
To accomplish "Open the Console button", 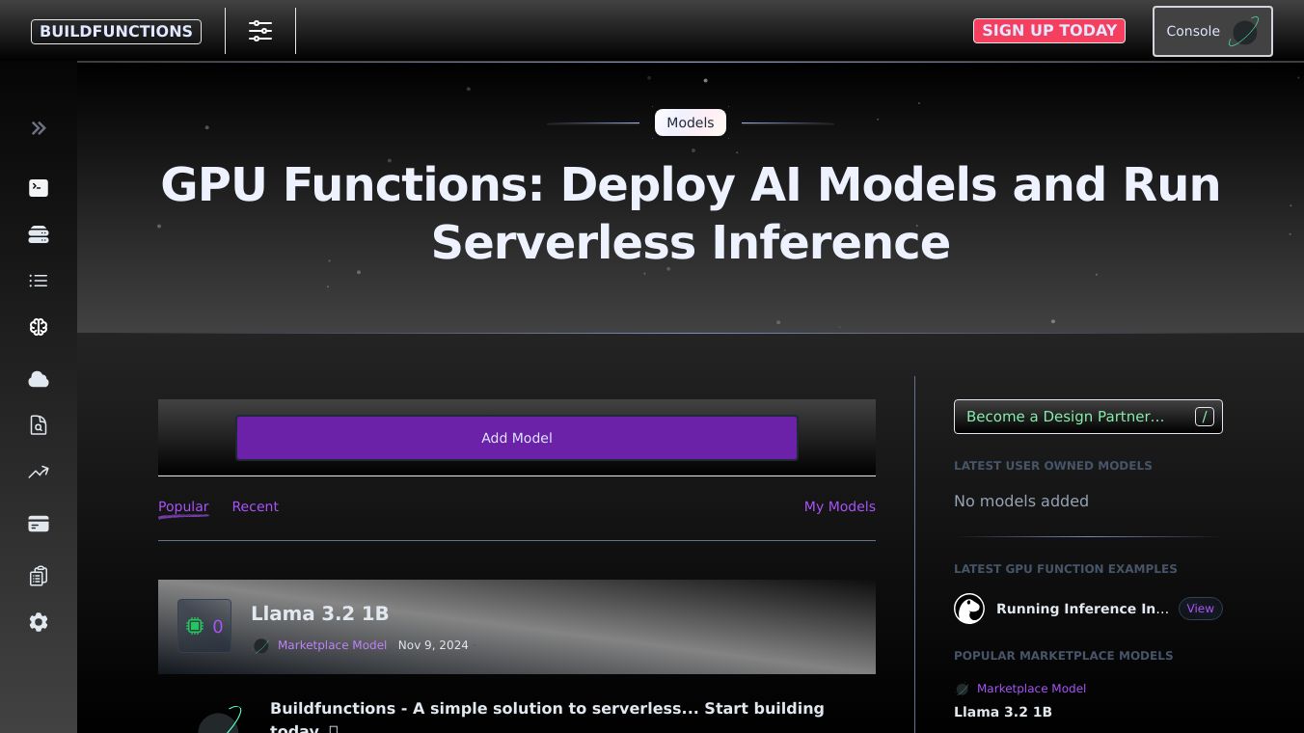I will click(1212, 31).
